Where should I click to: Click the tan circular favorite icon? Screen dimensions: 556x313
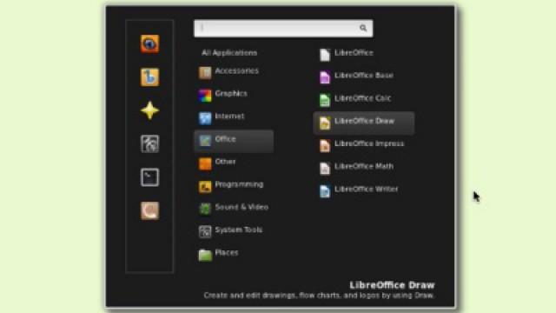tap(149, 210)
